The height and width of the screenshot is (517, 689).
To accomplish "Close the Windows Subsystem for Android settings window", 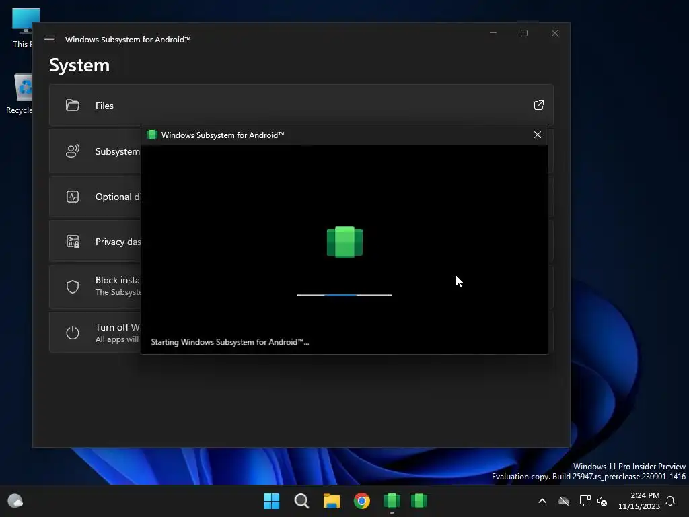I will (x=554, y=33).
